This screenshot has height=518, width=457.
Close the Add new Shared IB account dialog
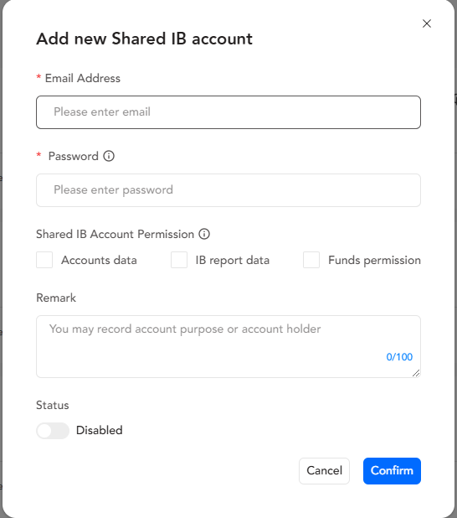[x=427, y=23]
